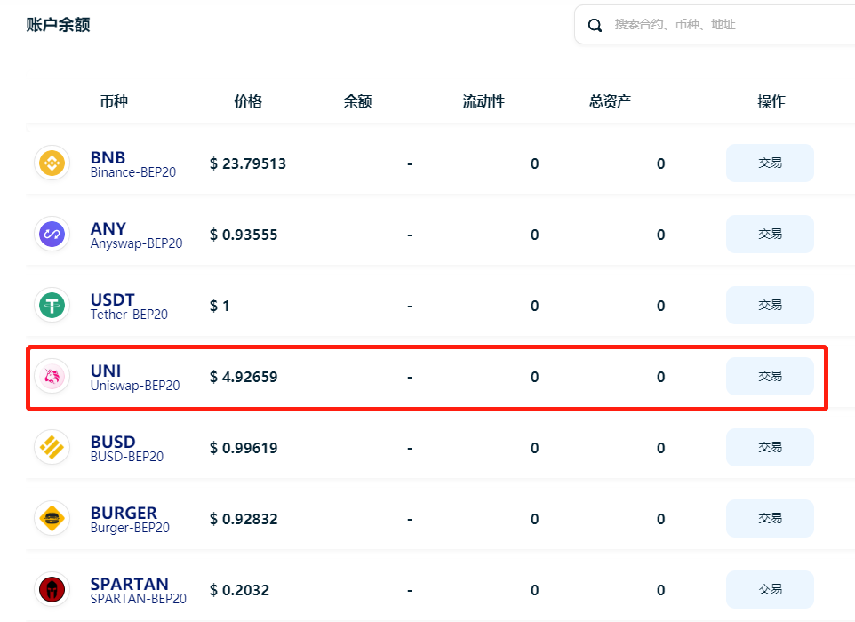Screen dimensions: 855x622
Task: Click the BNB coin logo icon
Action: point(52,163)
